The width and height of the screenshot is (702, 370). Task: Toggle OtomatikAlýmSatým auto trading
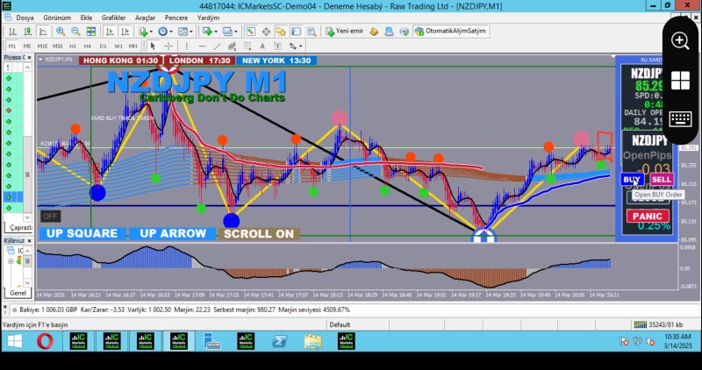point(451,32)
